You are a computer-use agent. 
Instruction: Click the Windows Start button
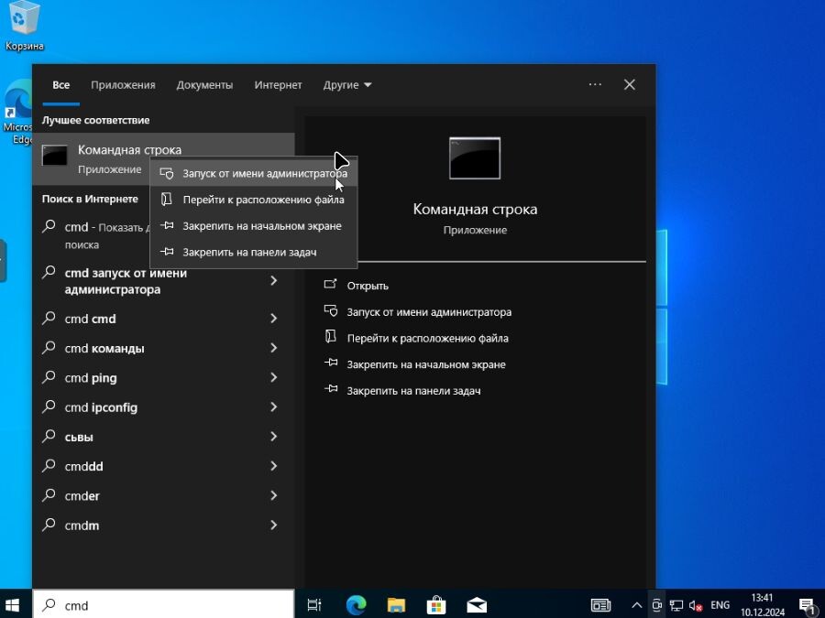point(12,605)
